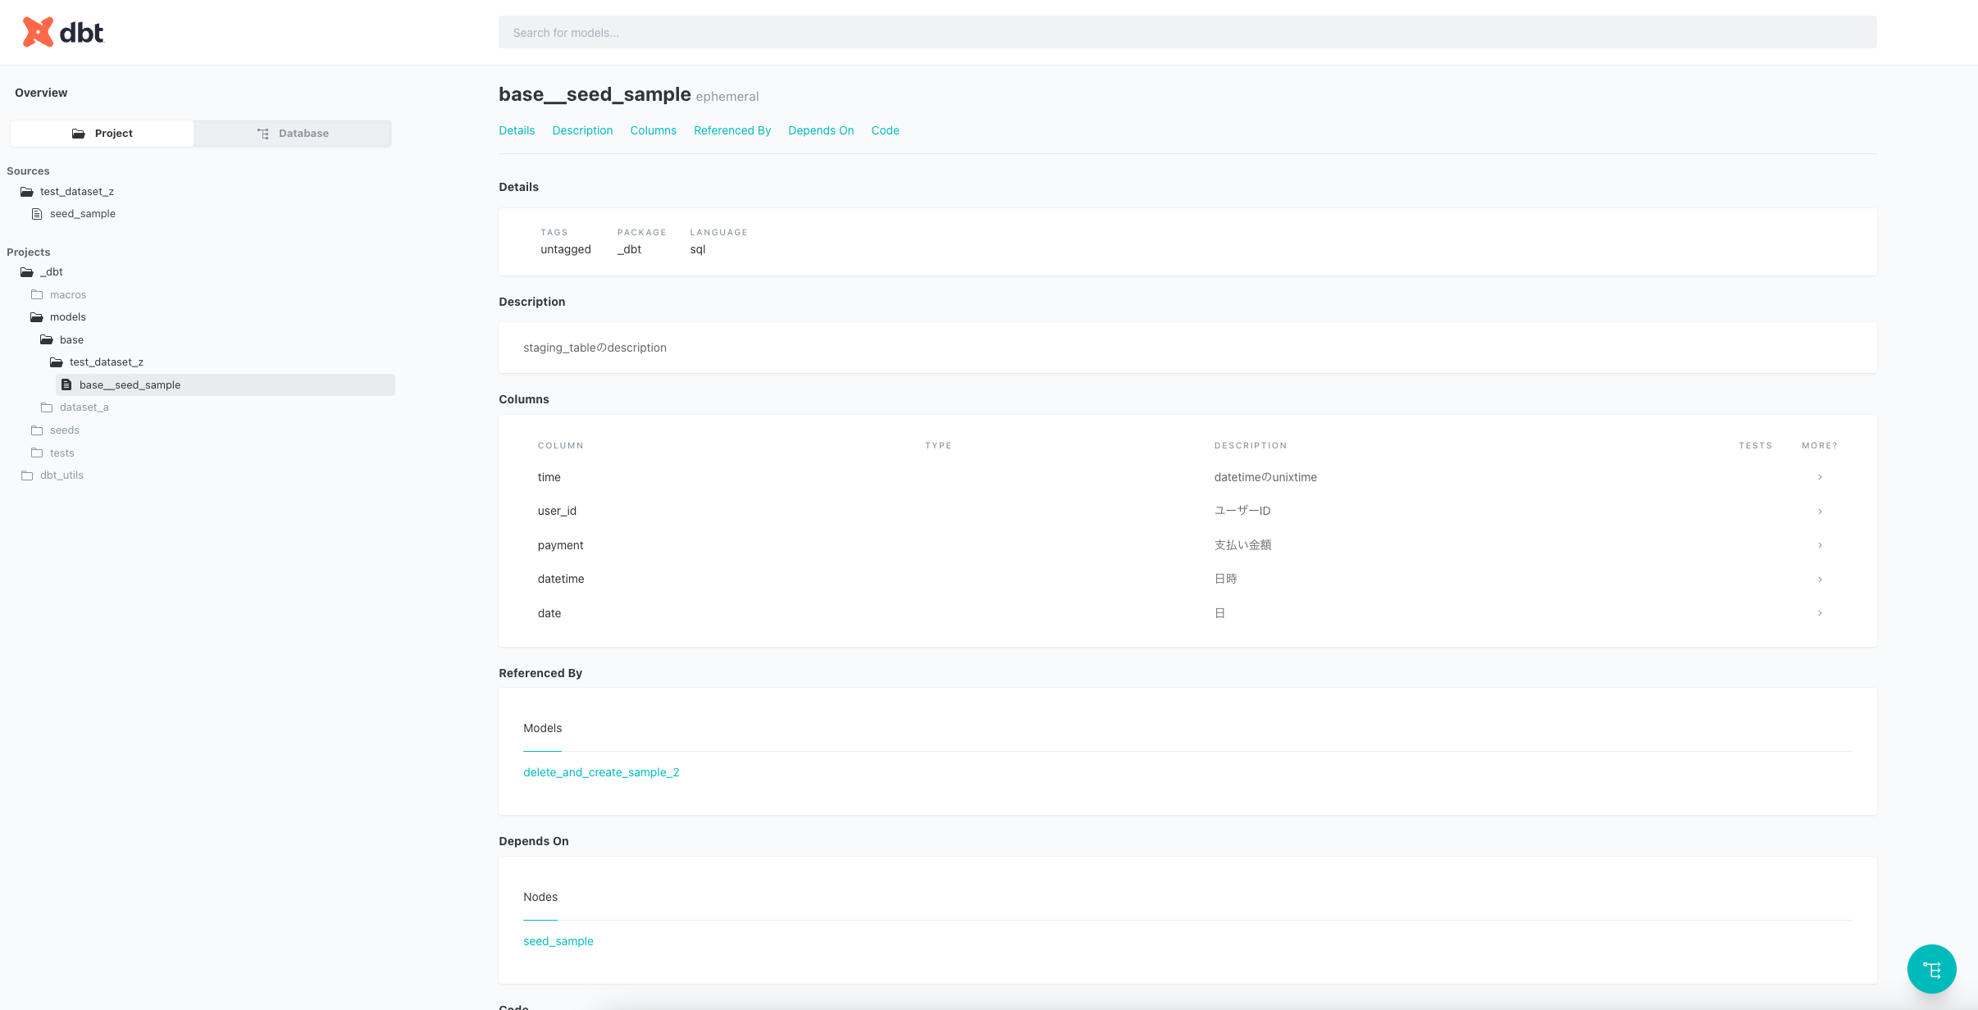
Task: Open the Overview page link
Action: tap(41, 93)
